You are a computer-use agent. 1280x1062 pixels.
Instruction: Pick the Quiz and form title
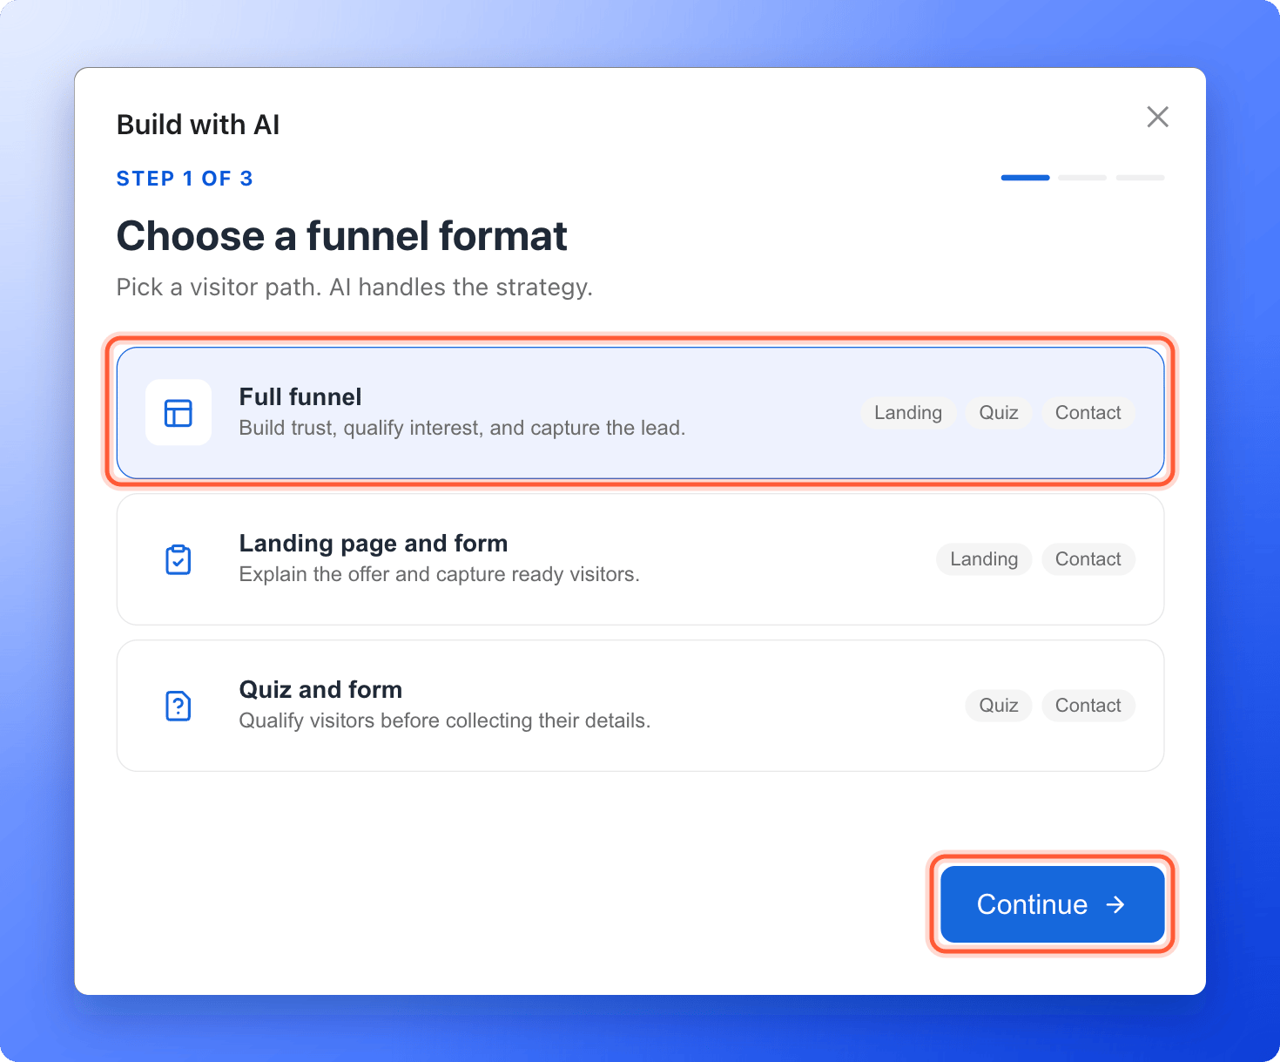(x=320, y=690)
